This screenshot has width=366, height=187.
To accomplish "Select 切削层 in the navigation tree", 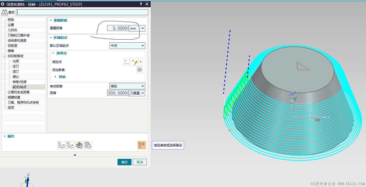I will click(x=12, y=46).
